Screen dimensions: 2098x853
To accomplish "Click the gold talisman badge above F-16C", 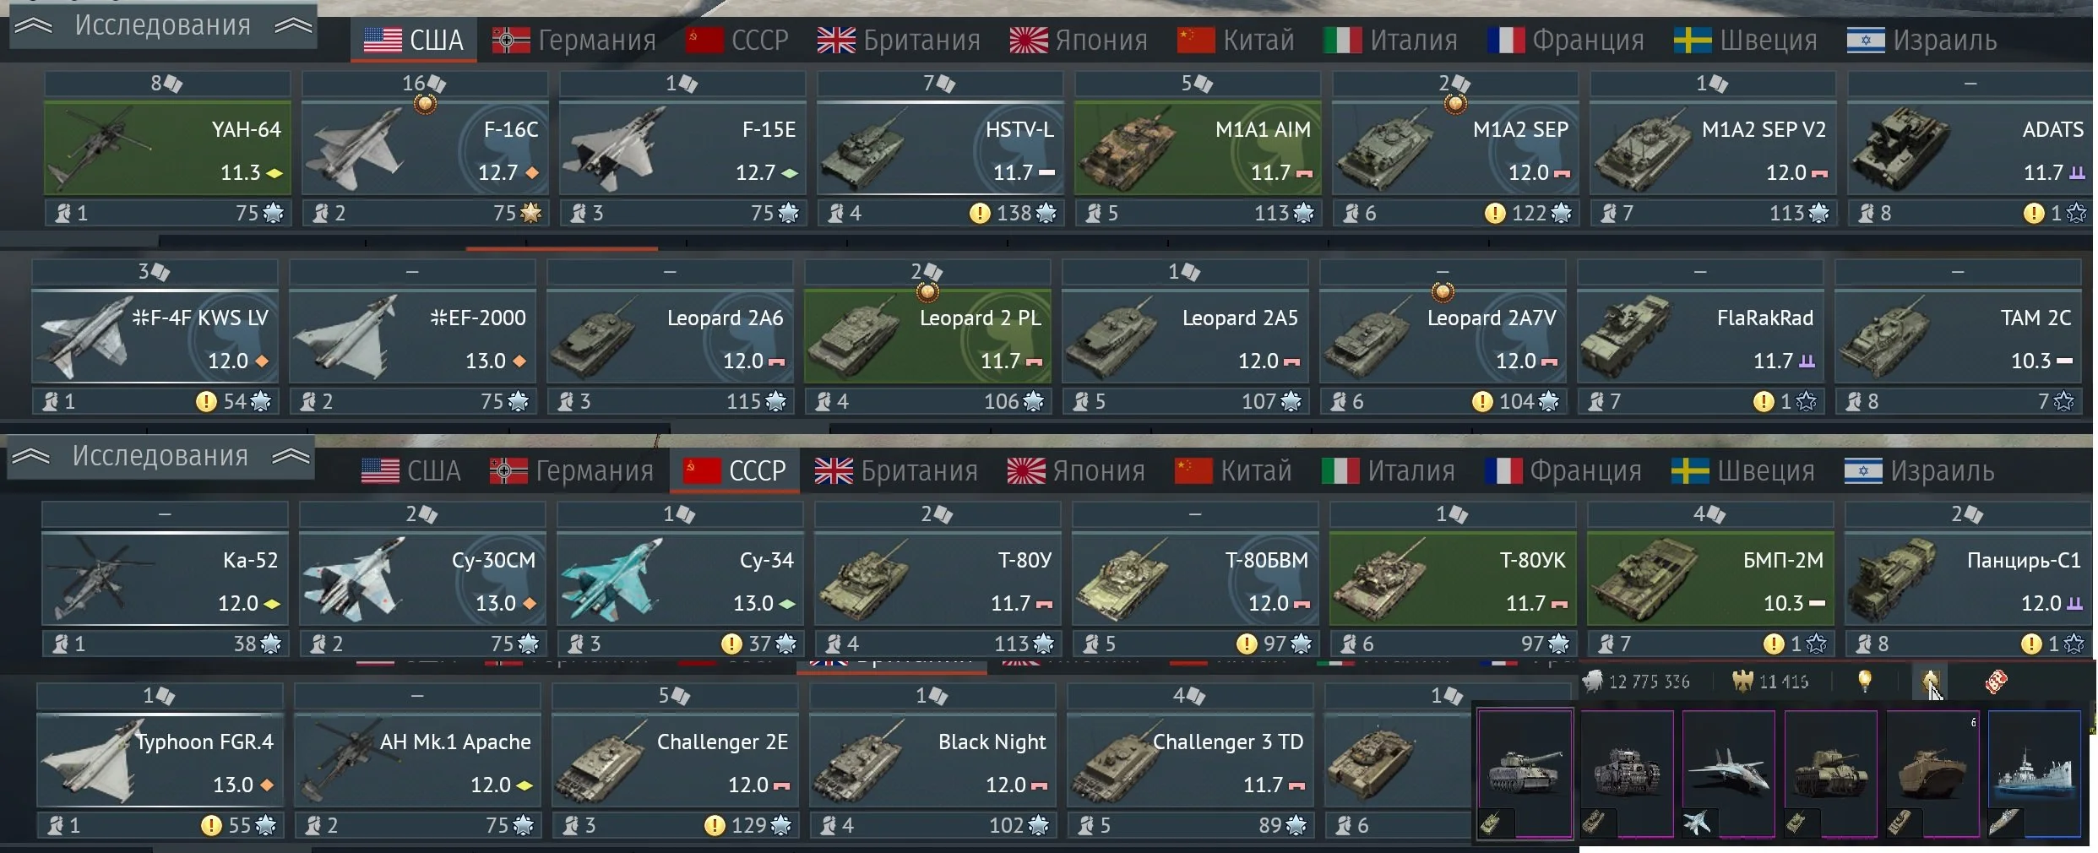I will tap(425, 104).
